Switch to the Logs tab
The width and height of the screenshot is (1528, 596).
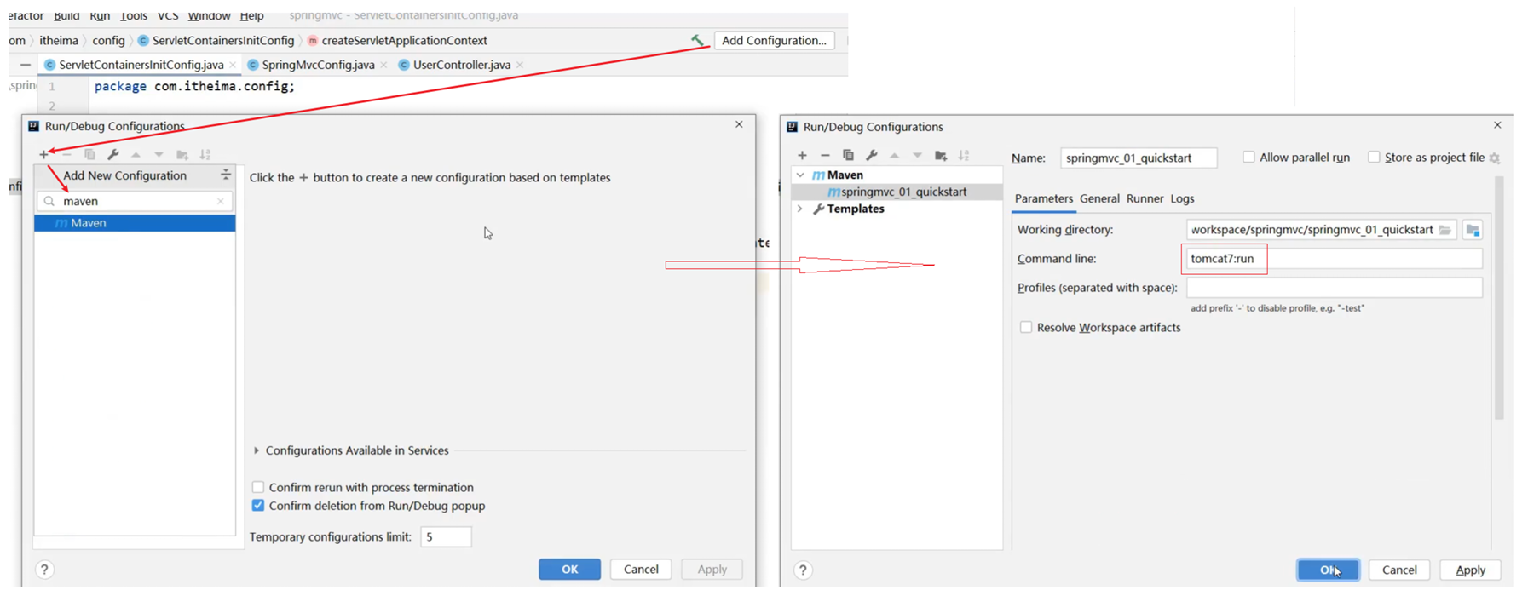point(1182,198)
